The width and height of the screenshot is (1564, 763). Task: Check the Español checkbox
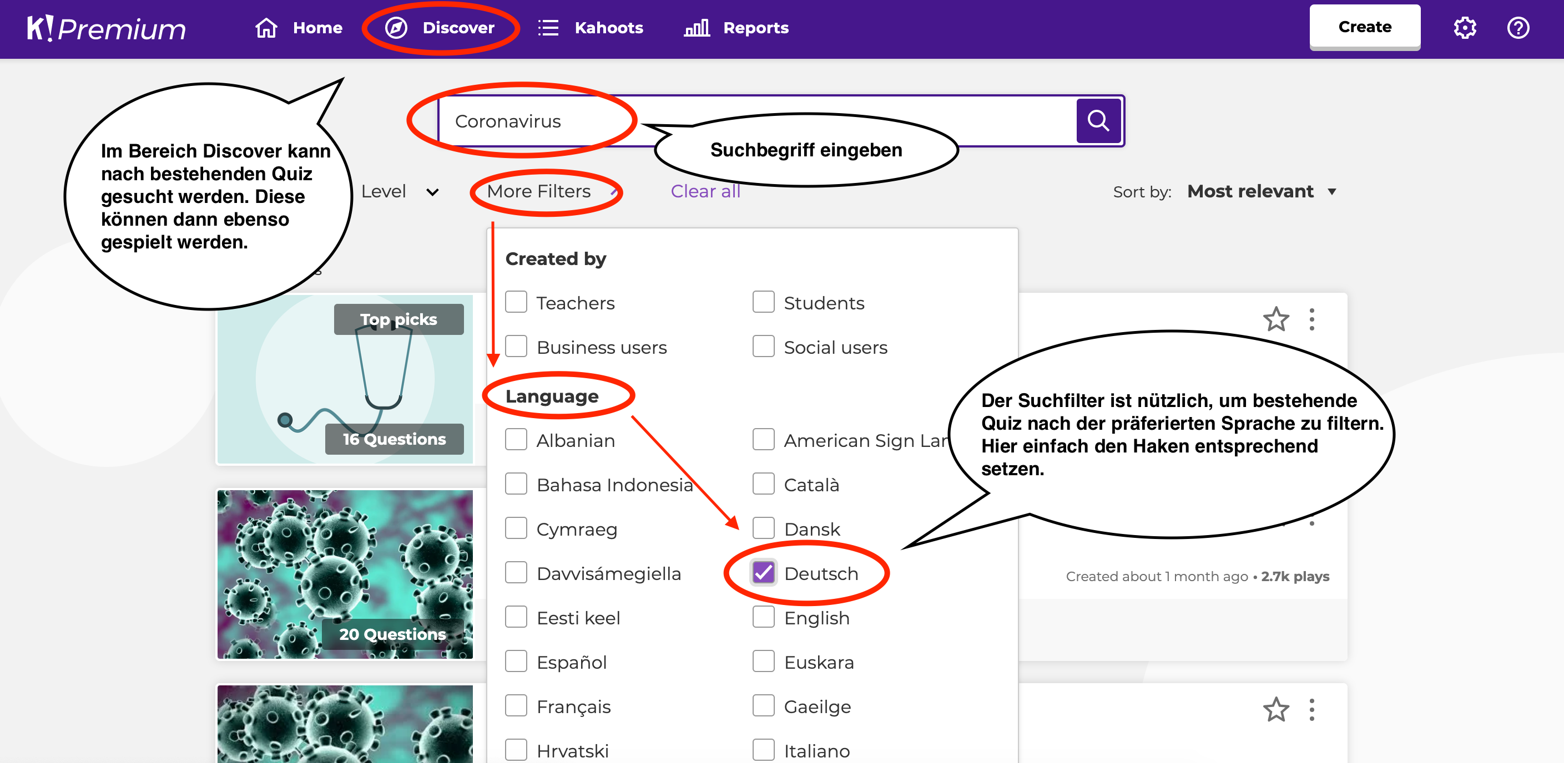click(x=516, y=661)
